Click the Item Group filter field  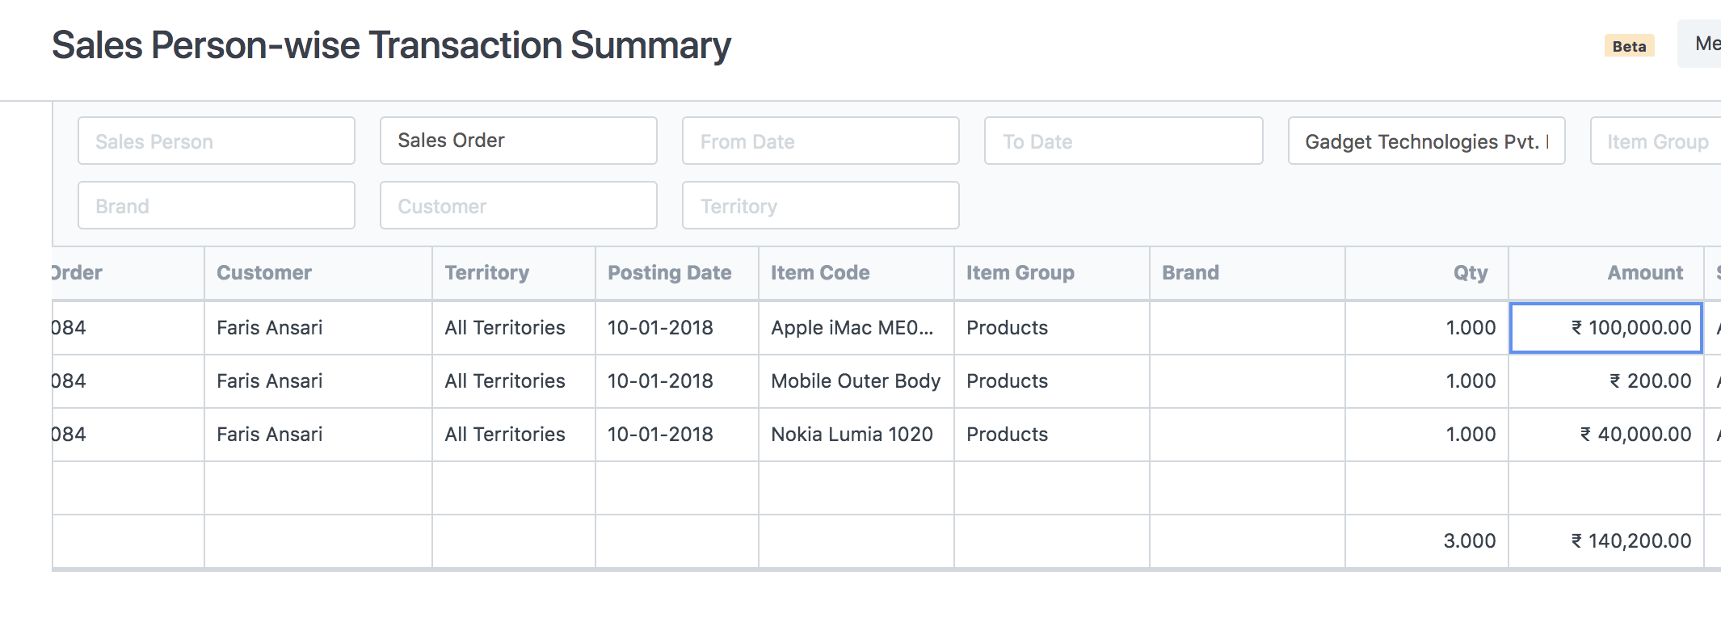(x=1656, y=141)
